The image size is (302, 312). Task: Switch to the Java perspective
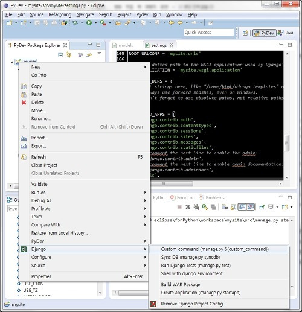click(285, 33)
